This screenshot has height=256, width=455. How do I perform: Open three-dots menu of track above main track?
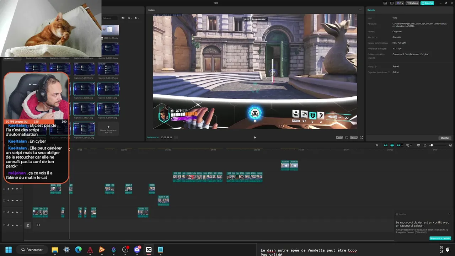[21, 212]
